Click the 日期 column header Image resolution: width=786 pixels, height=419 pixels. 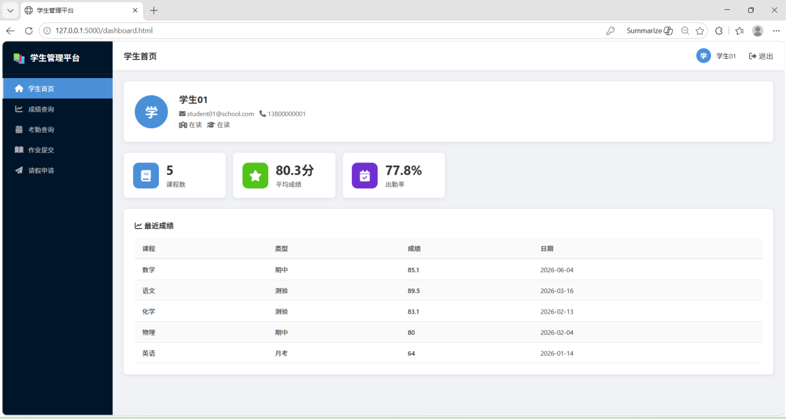547,249
